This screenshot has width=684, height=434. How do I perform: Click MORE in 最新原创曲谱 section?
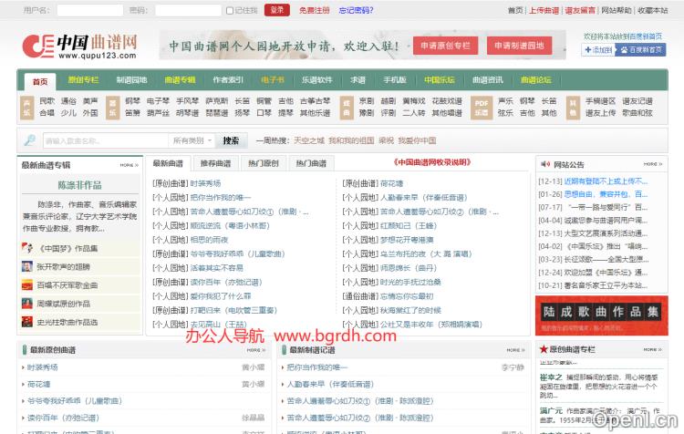click(x=256, y=350)
